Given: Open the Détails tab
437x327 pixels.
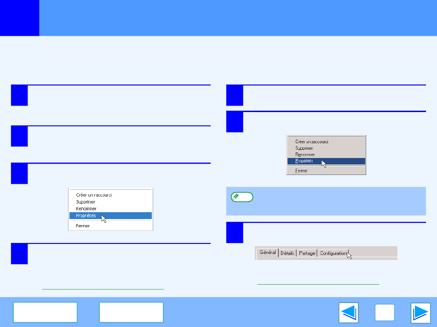Looking at the screenshot, I should coord(287,253).
